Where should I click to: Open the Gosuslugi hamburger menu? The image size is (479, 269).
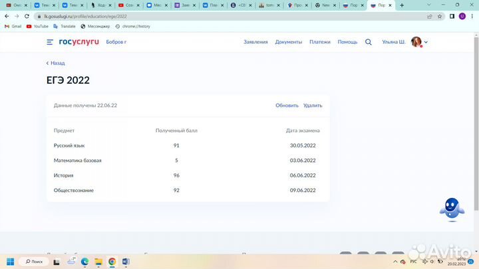50,42
